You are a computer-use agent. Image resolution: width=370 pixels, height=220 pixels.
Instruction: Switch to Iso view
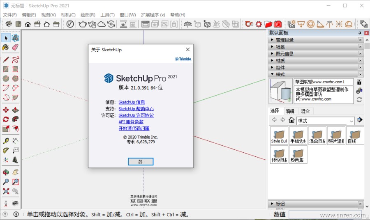(x=9, y=24)
